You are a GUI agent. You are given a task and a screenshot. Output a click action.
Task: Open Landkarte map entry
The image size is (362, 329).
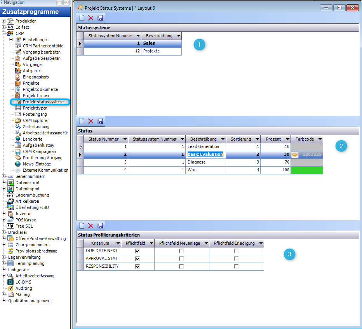pyautogui.click(x=32, y=139)
